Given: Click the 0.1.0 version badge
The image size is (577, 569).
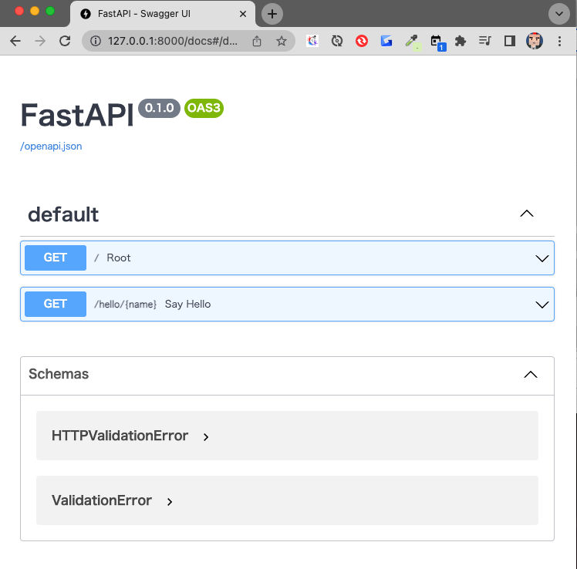Looking at the screenshot, I should point(159,108).
